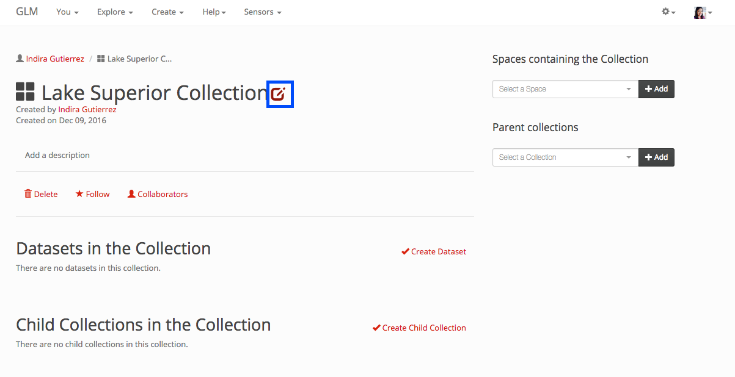Open the Sensors menu

[x=262, y=12]
